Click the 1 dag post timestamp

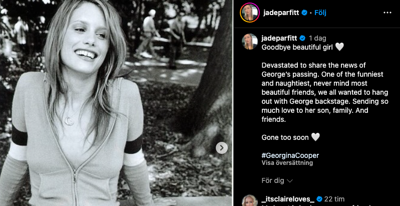click(317, 38)
